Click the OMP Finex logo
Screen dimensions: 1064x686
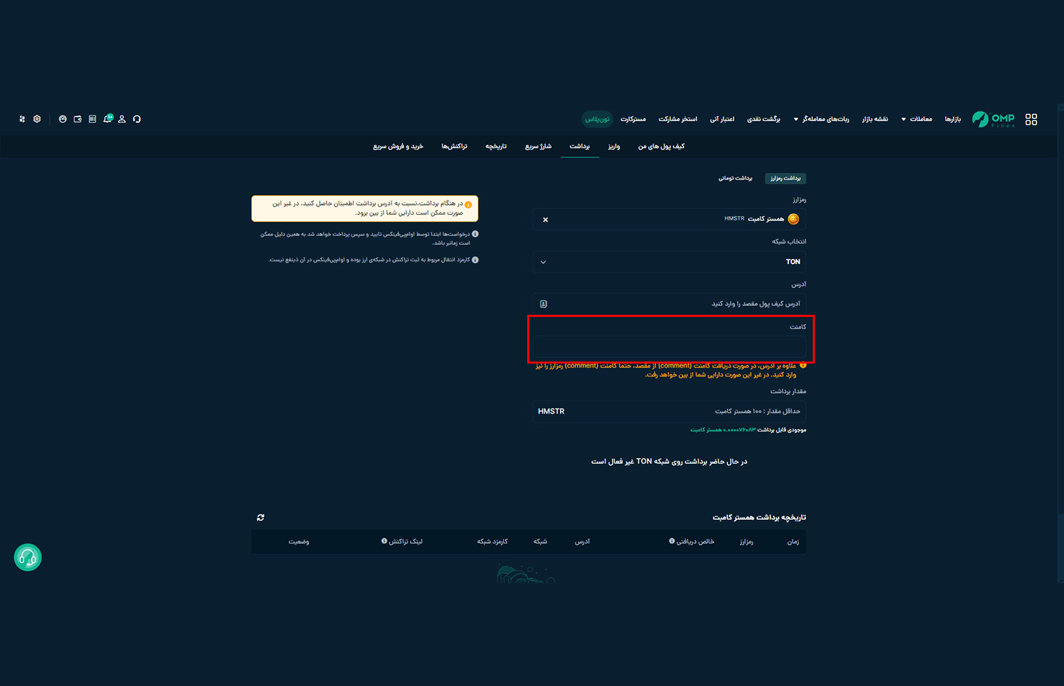coord(993,119)
